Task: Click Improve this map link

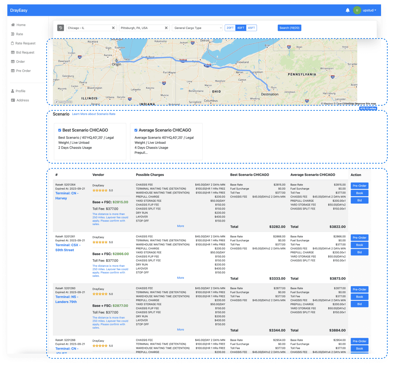Action: [366, 103]
